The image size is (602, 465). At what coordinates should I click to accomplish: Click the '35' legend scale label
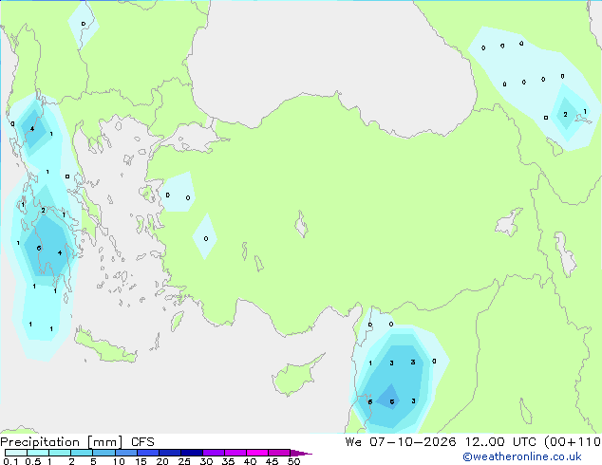pyautogui.click(x=228, y=461)
